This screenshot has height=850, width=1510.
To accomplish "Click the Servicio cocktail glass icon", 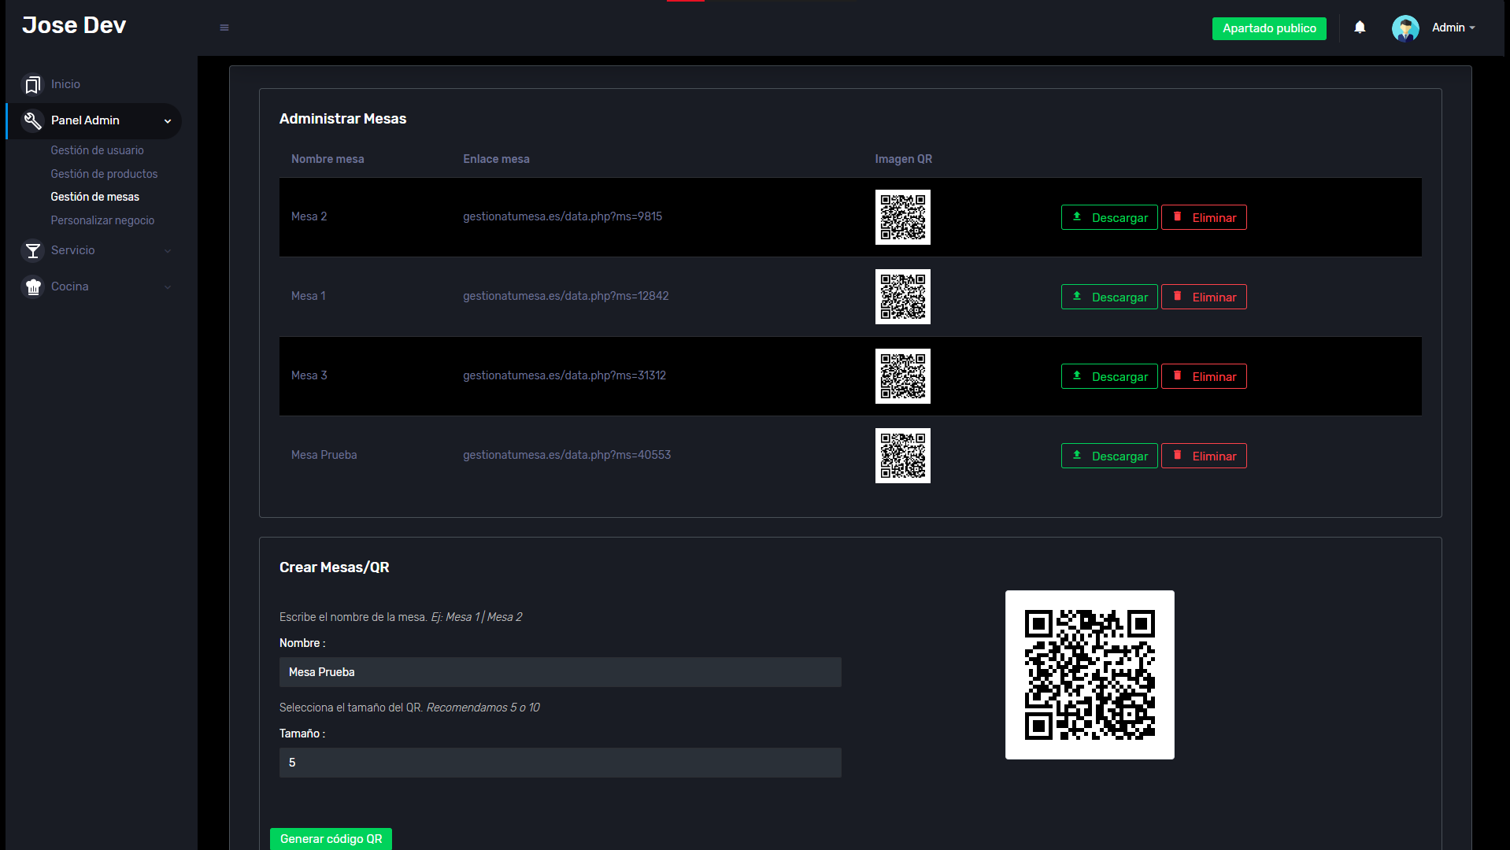I will coord(33,251).
